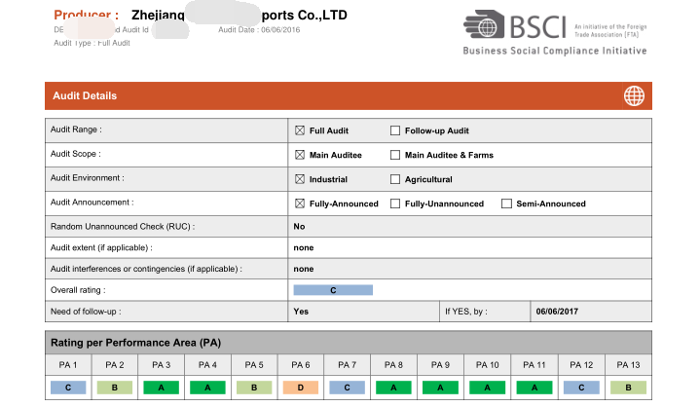Screen dimensions: 700x407
Task: Check the Fully-Unannounced checkbox
Action: click(x=395, y=203)
